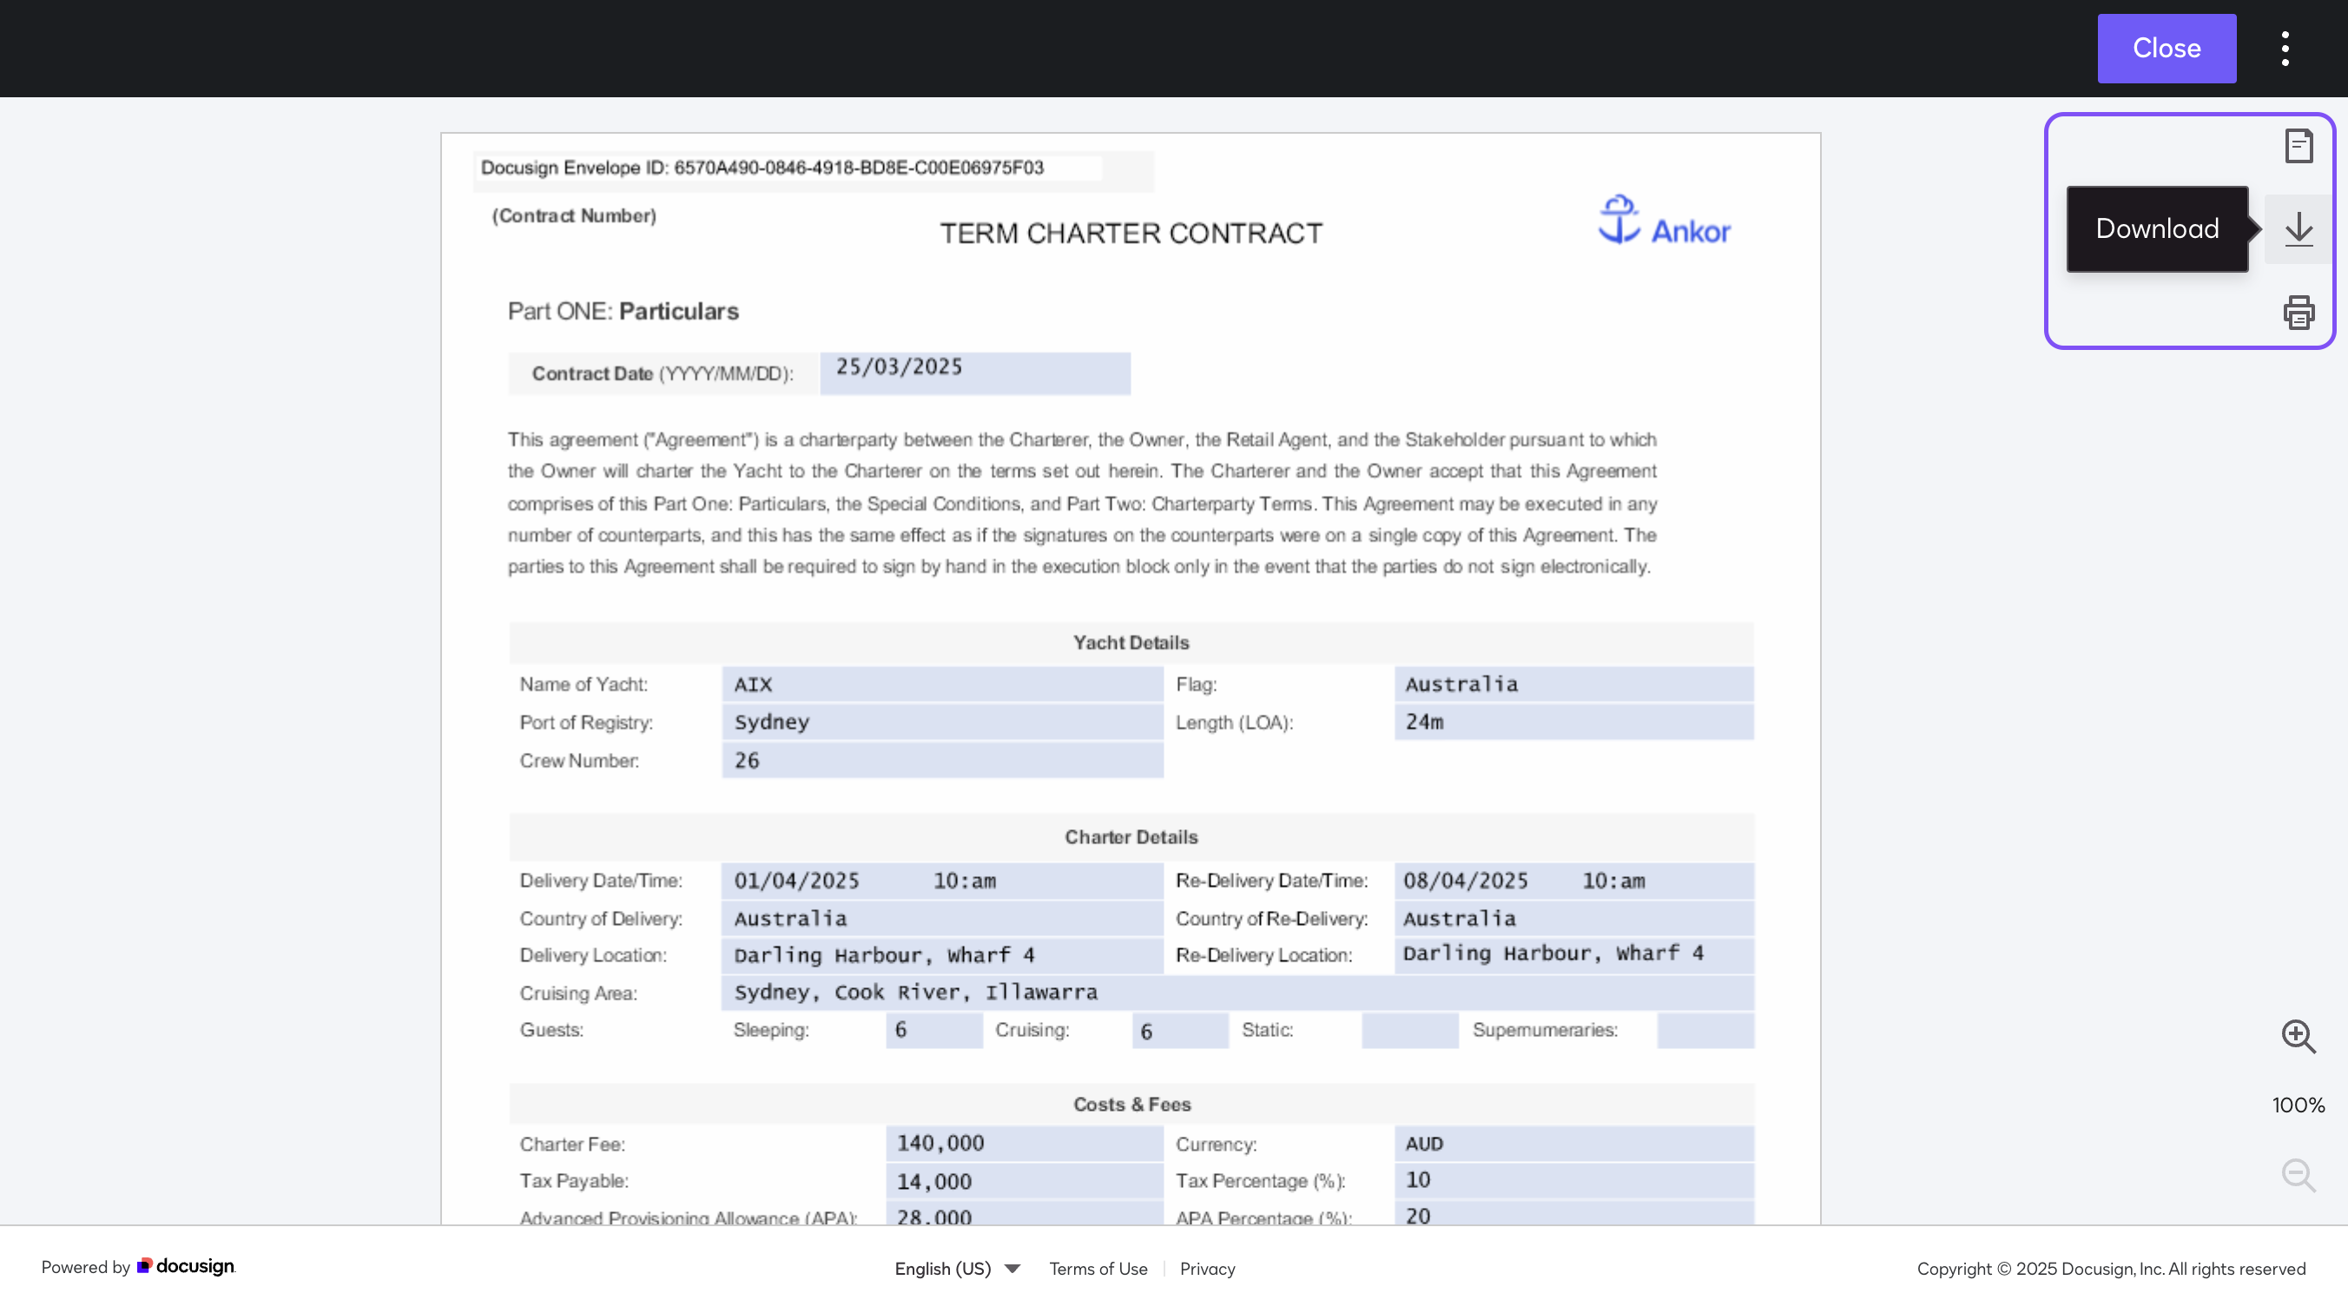Click the Charter Details section header
This screenshot has width=2348, height=1313.
[1131, 836]
